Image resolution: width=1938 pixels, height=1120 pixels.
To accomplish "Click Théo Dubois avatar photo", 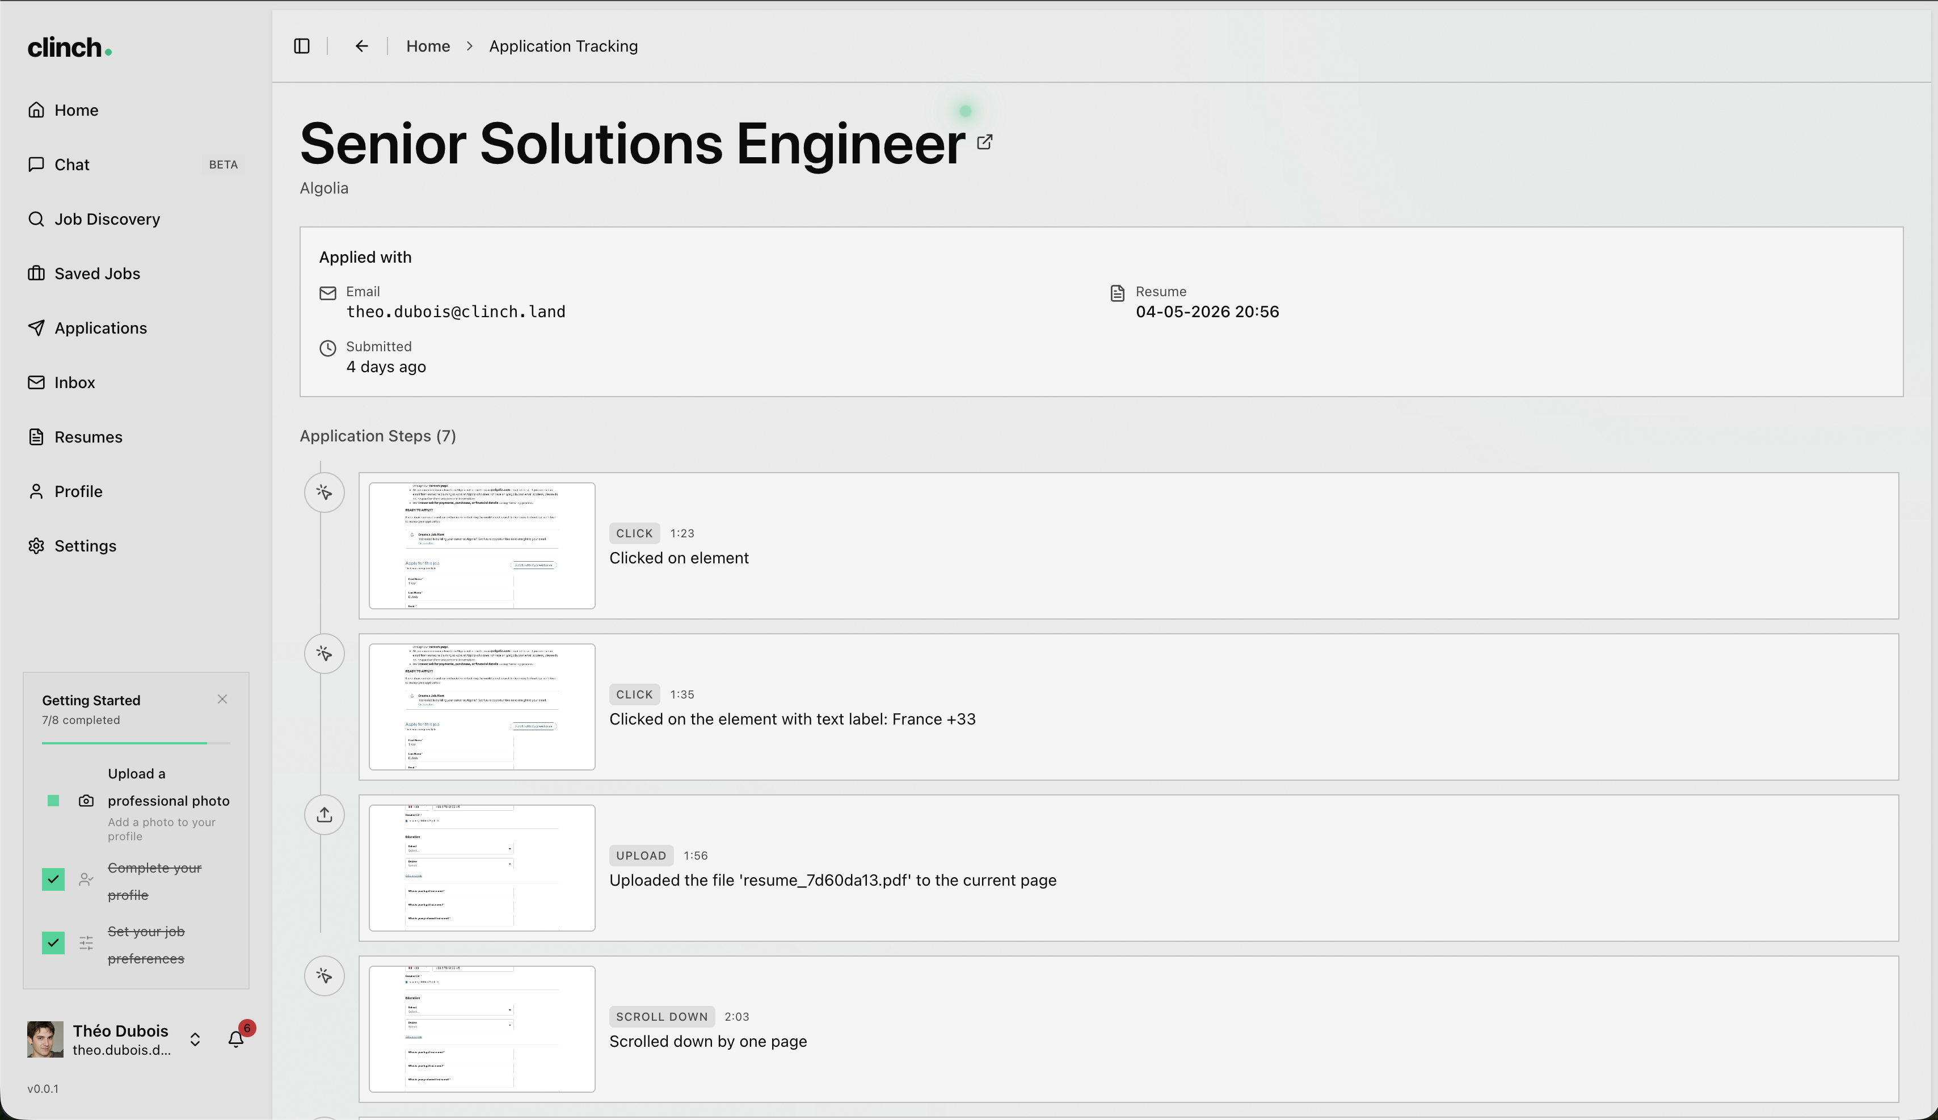I will (x=45, y=1040).
